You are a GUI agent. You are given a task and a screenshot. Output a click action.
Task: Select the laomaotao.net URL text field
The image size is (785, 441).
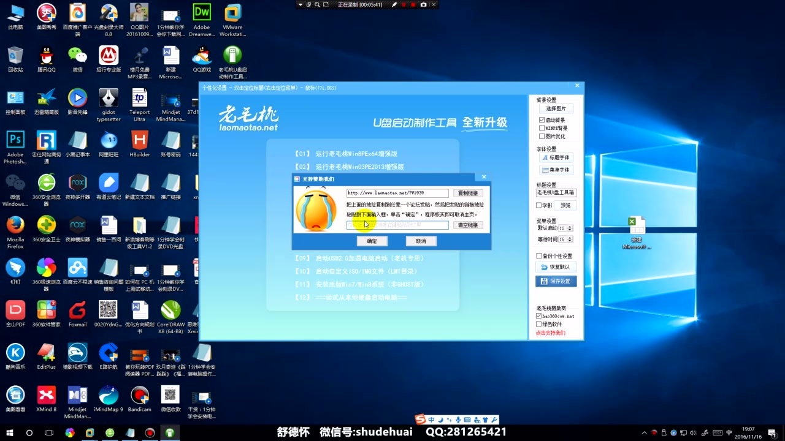(397, 193)
